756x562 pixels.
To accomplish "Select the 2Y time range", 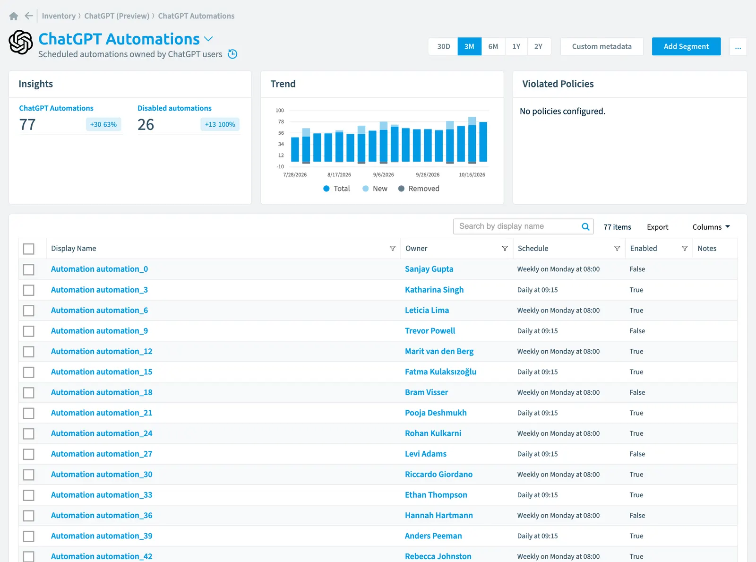I will pyautogui.click(x=539, y=46).
